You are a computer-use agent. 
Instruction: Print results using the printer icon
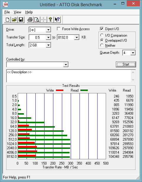(x=30, y=19)
